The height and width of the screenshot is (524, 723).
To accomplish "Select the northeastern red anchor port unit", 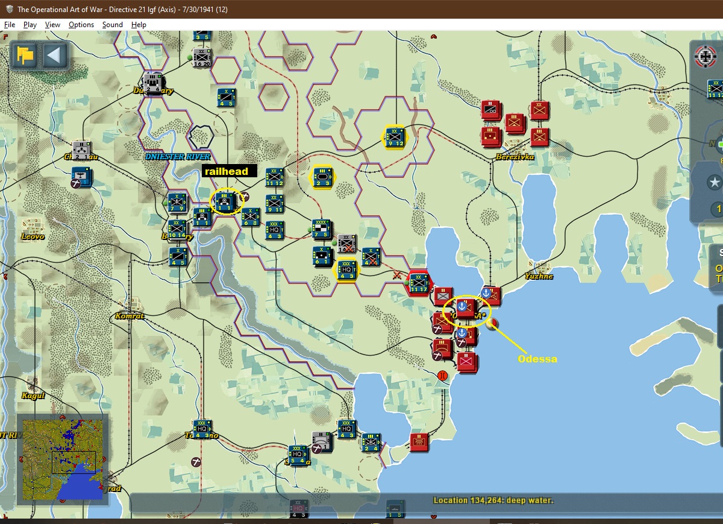I will click(490, 295).
